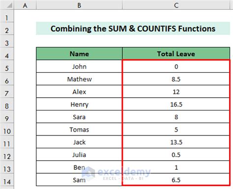Select the cell containing 'Julia'
Image resolution: width=233 pixels, height=189 pixels.
[79, 155]
